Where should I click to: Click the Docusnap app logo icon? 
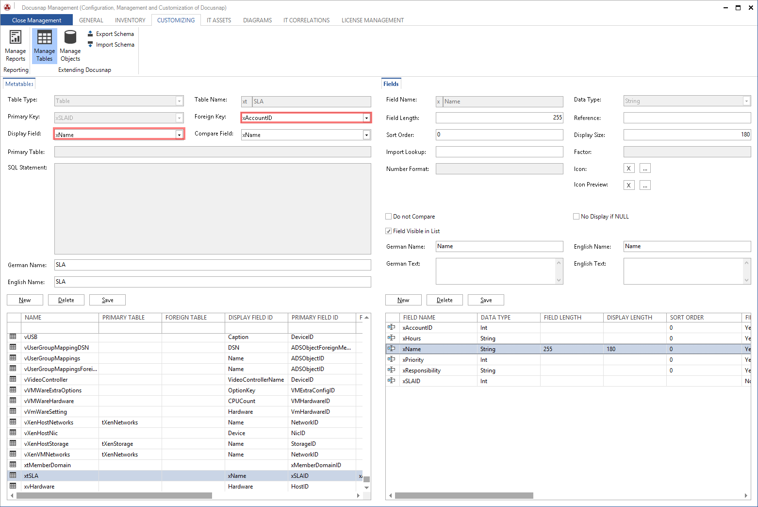[7, 7]
